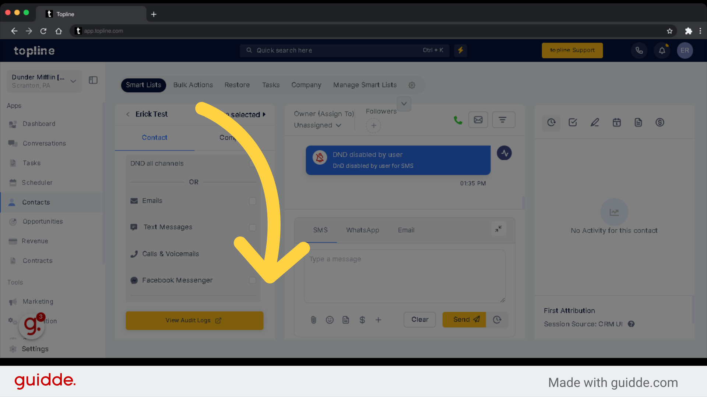Collapse the contact details panel chevron
Image resolution: width=707 pixels, height=397 pixels.
[x=404, y=104]
